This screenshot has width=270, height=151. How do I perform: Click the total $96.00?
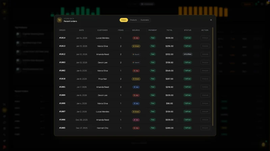[x=169, y=103]
